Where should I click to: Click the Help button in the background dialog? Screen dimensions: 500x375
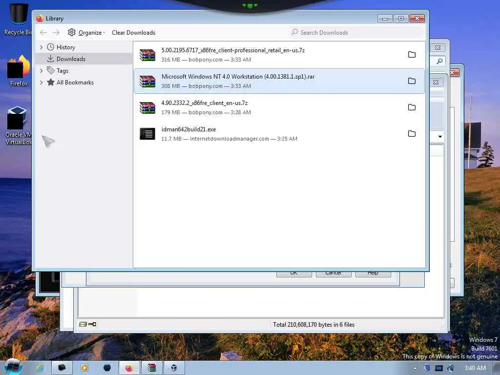[x=373, y=273]
